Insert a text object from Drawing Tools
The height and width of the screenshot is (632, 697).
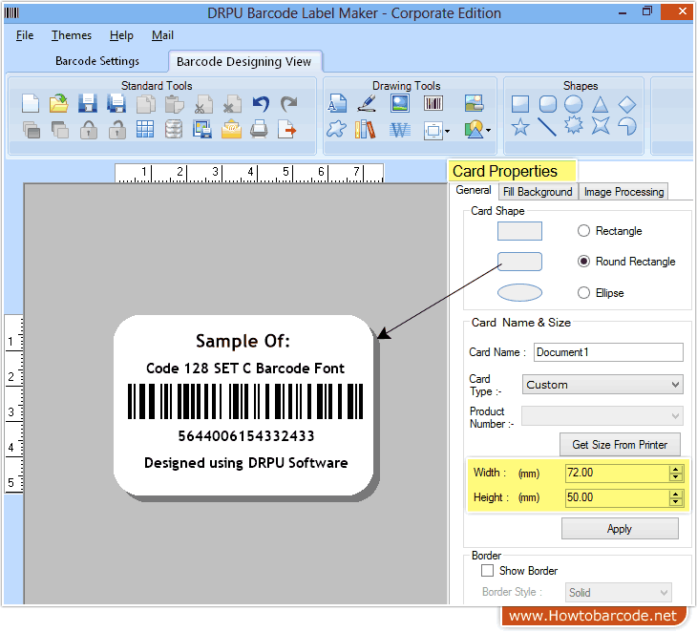point(337,103)
